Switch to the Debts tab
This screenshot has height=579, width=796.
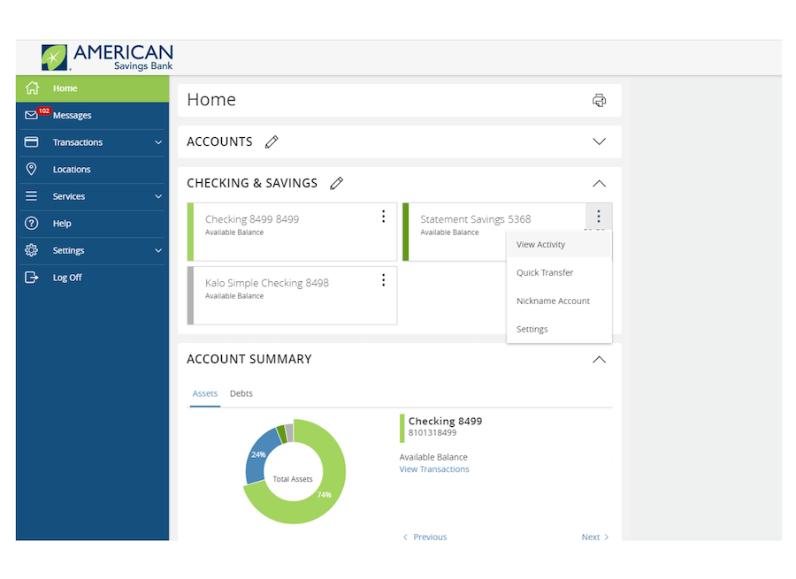pos(241,393)
